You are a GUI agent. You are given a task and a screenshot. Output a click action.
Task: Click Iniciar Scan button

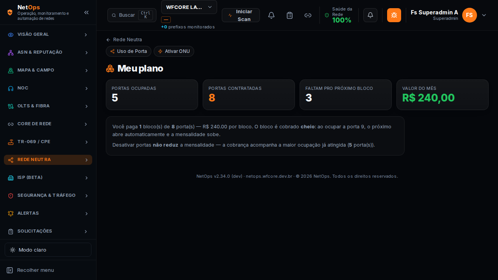pos(241,15)
